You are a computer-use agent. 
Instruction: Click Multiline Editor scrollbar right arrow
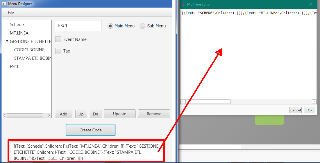click(314, 102)
